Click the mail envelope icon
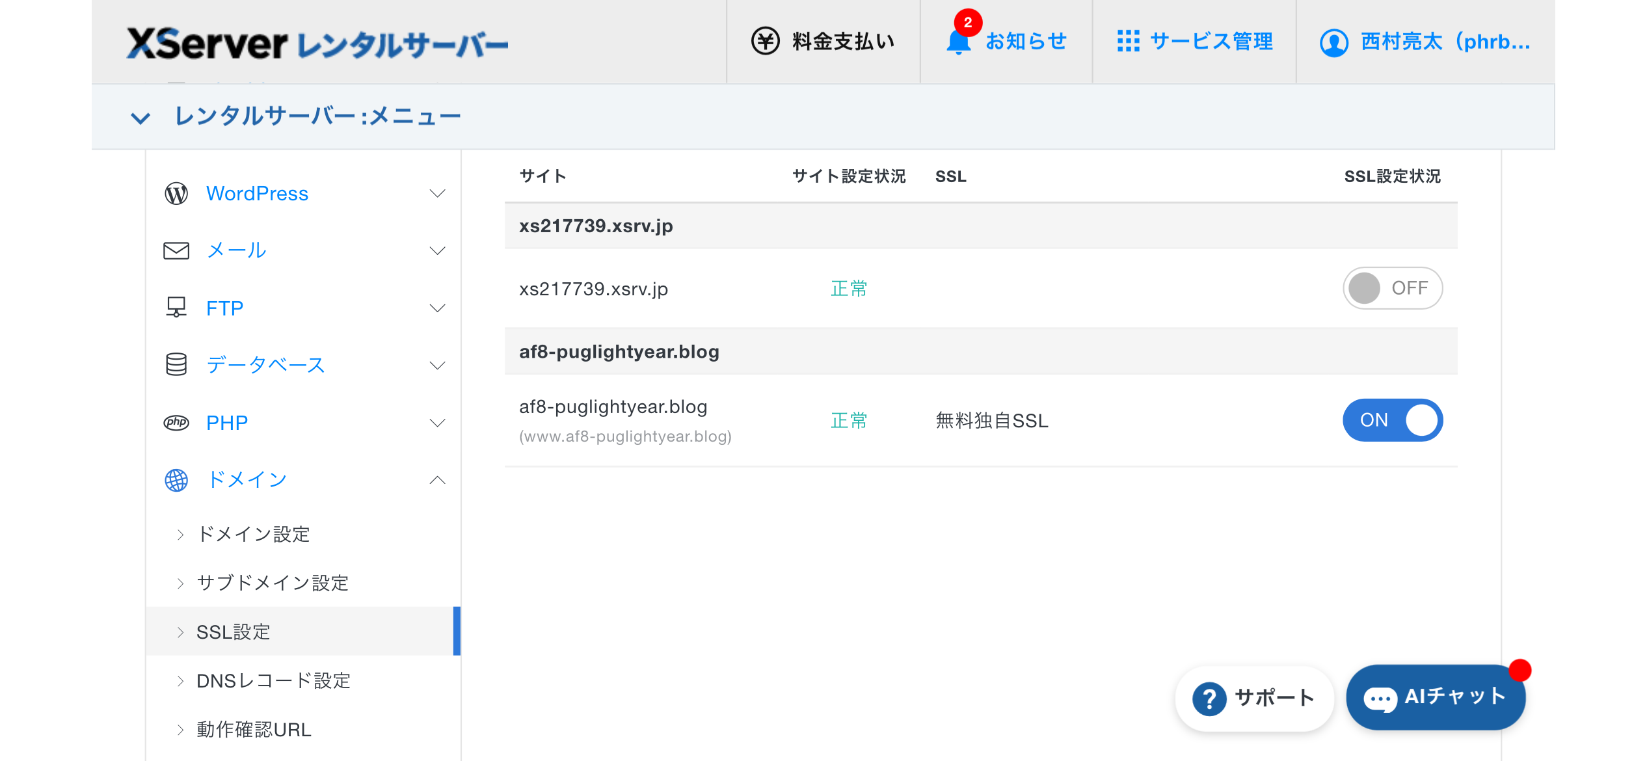The height and width of the screenshot is (761, 1647). [176, 250]
